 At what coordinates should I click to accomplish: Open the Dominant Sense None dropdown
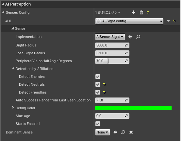coord(103,132)
